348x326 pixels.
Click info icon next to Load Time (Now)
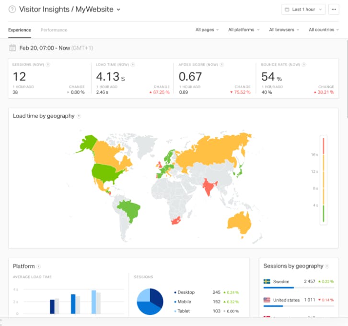click(133, 65)
